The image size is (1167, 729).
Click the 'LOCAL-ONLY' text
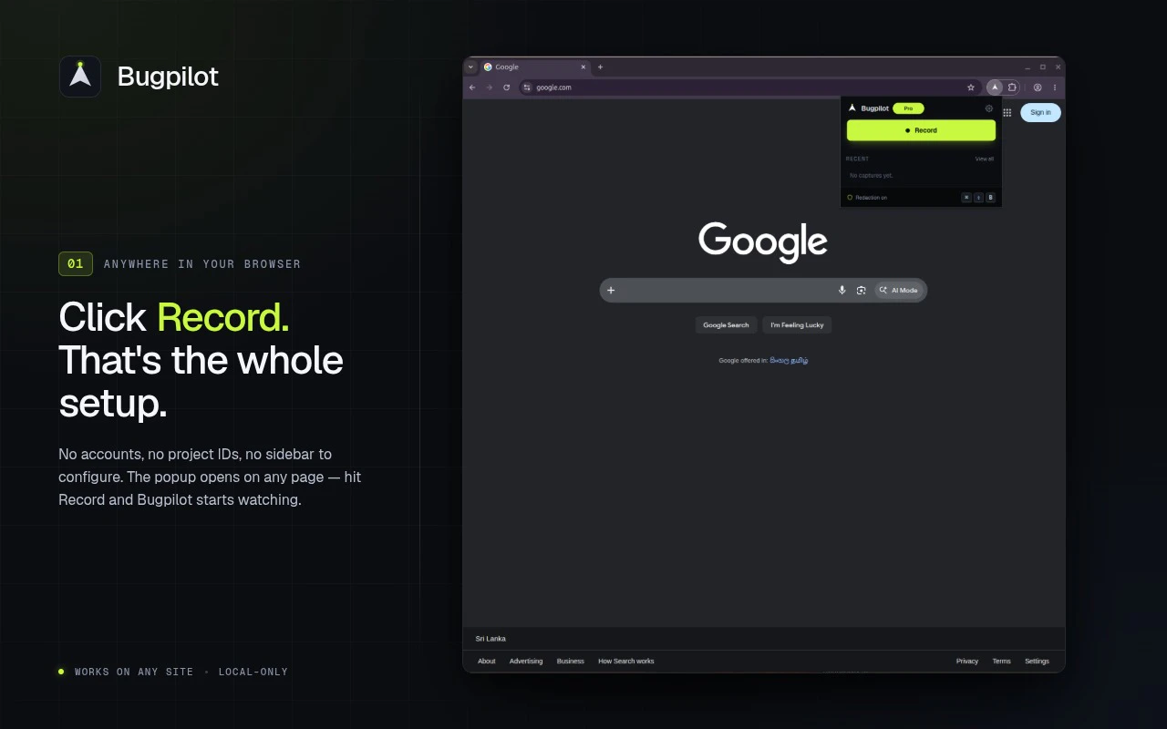tap(253, 672)
